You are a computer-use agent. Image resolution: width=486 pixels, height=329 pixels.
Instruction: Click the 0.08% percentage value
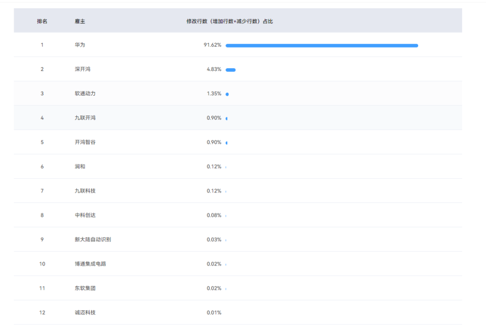(214, 215)
